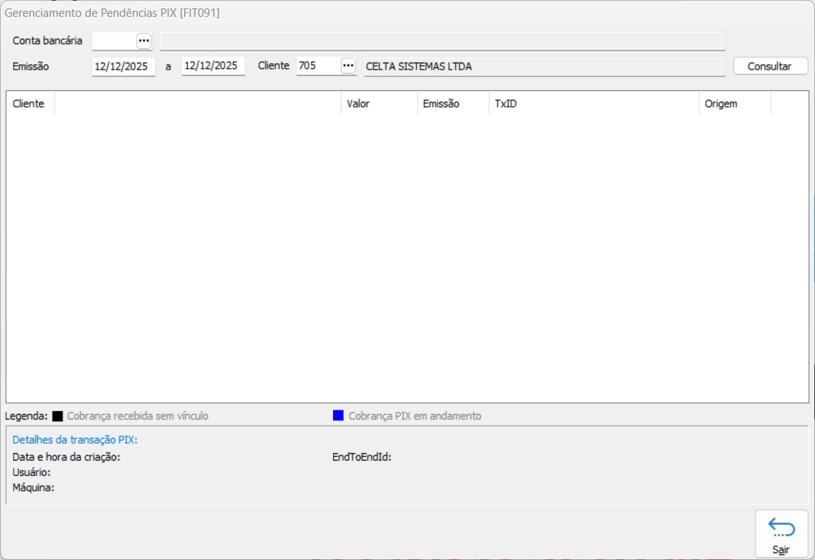Click the black legend color square
The image size is (815, 560).
(x=57, y=416)
